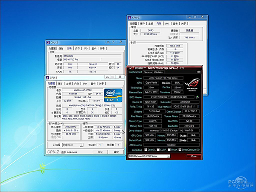This screenshot has width=256, height=192.
Task: Click the 8 MBytes level 3 cache value
Action: (103, 137)
